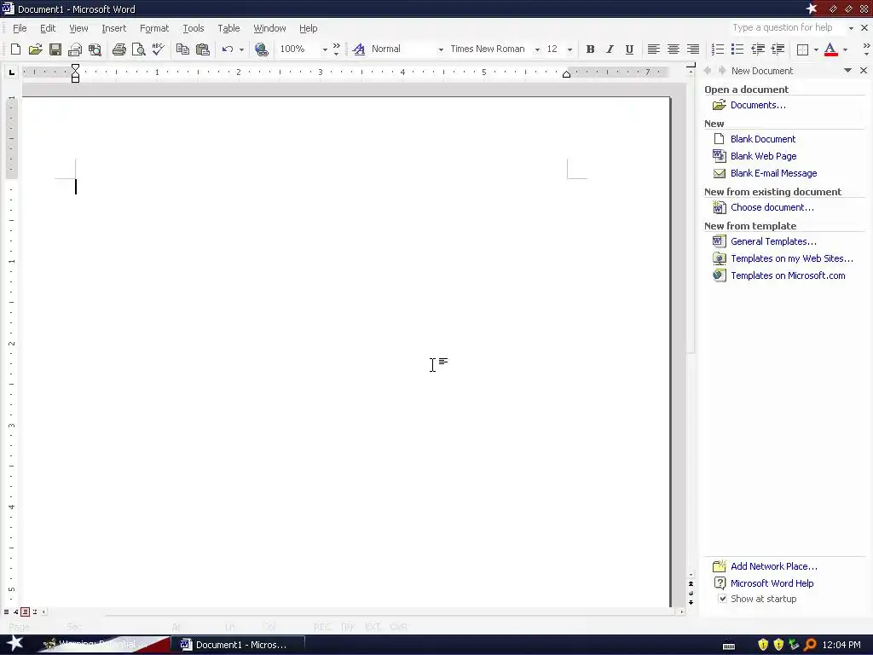Open the Window menu
This screenshot has height=655, width=873.
coord(269,28)
